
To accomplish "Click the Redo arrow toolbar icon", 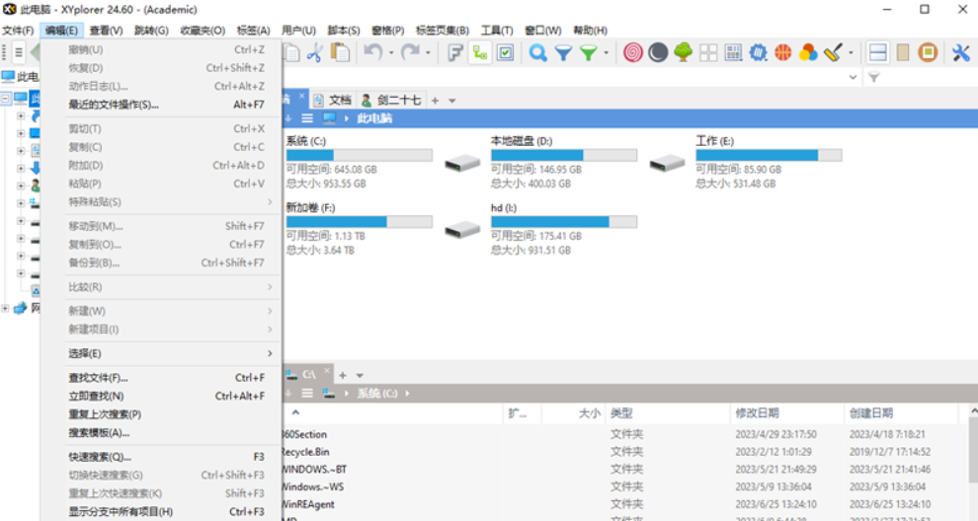I will 410,53.
